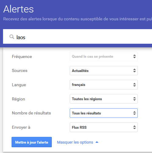
Task: Click Mettre à jour l'alerte button
Action: tap(32, 142)
